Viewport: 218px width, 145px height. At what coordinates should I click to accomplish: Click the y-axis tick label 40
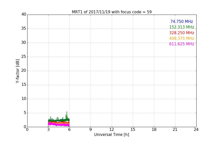(24, 14)
